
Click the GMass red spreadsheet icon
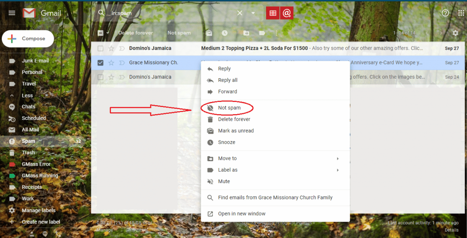(273, 13)
